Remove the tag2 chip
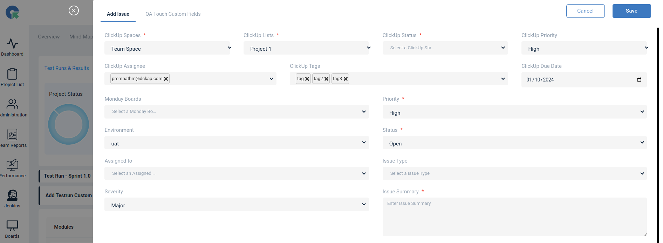This screenshot has height=243, width=663. click(326, 79)
